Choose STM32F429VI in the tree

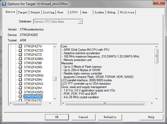click(x=33, y=88)
